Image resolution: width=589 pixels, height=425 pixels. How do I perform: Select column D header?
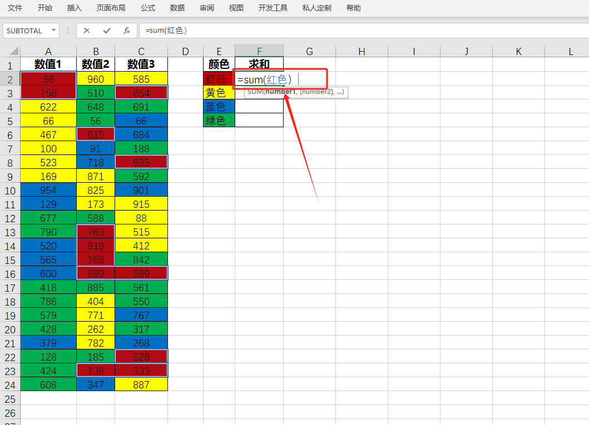(186, 51)
